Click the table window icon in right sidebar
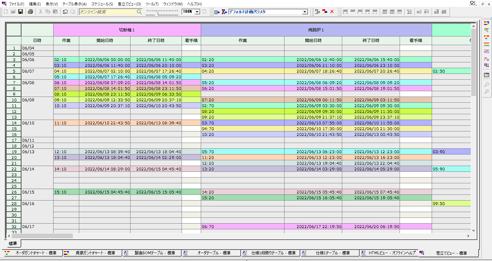The width and height of the screenshot is (492, 261). 487,75
